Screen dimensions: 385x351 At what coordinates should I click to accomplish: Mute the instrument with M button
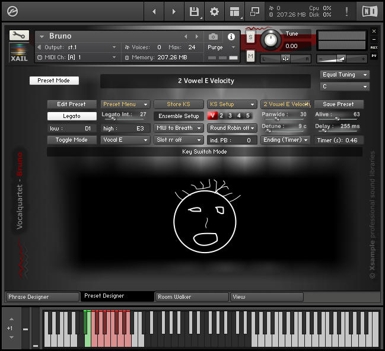point(250,56)
